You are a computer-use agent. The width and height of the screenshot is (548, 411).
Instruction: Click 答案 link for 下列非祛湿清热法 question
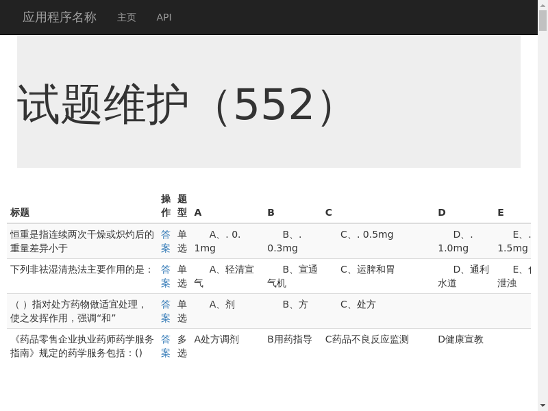point(166,276)
